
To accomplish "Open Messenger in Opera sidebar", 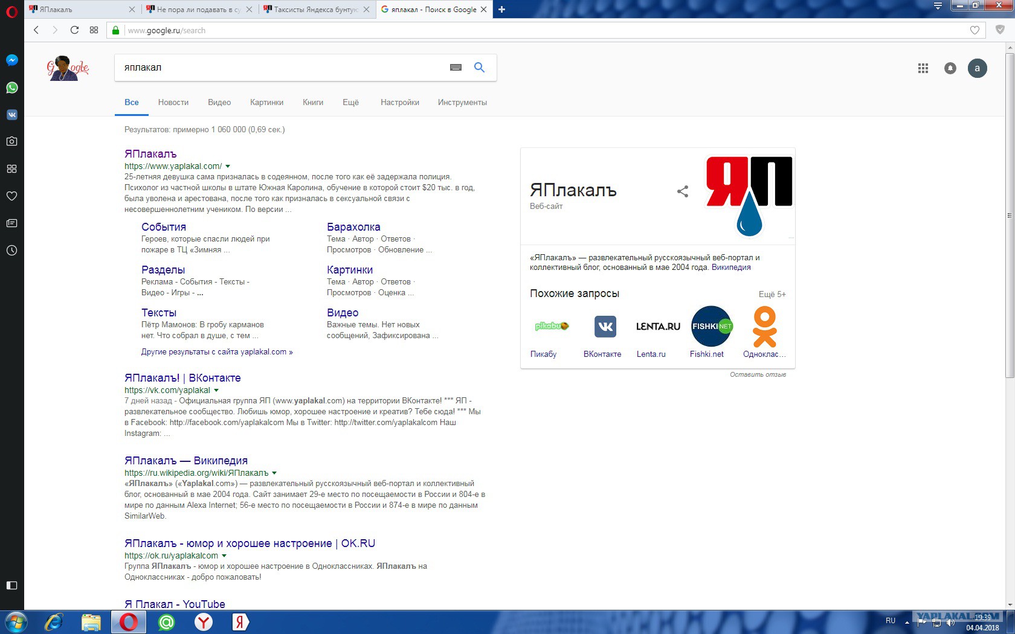I will pos(11,60).
